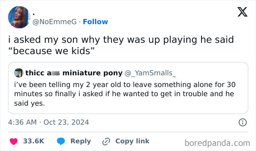Click the quoted tweet's small avatar
256x151 pixels.
[19, 73]
